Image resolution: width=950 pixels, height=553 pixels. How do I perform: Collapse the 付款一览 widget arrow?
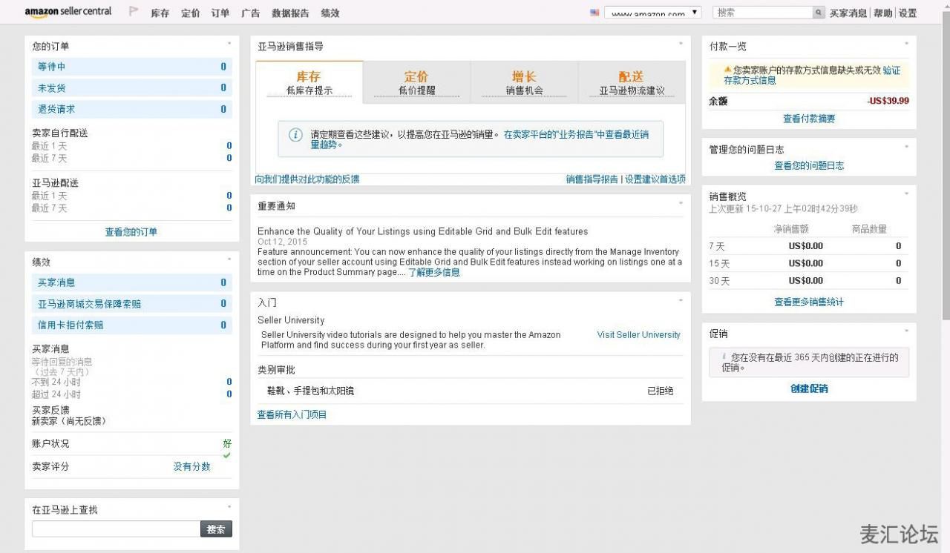906,44
